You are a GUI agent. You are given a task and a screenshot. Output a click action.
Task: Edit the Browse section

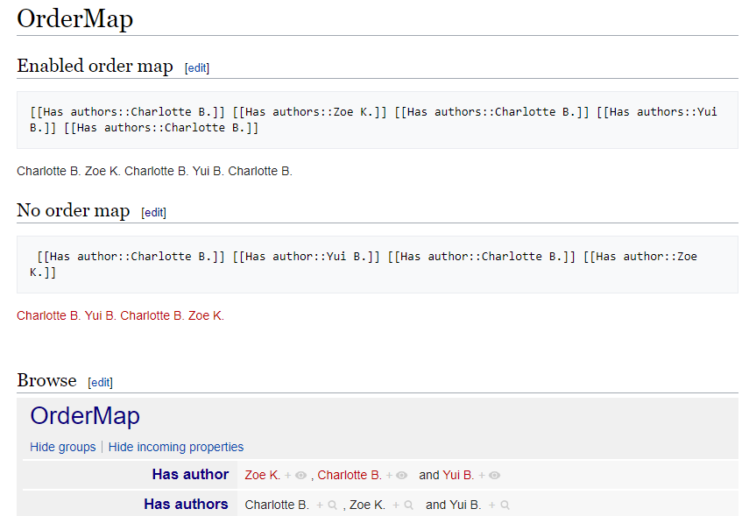click(x=100, y=383)
